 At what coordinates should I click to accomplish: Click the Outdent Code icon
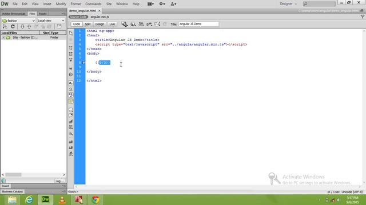pyautogui.click(x=71, y=148)
